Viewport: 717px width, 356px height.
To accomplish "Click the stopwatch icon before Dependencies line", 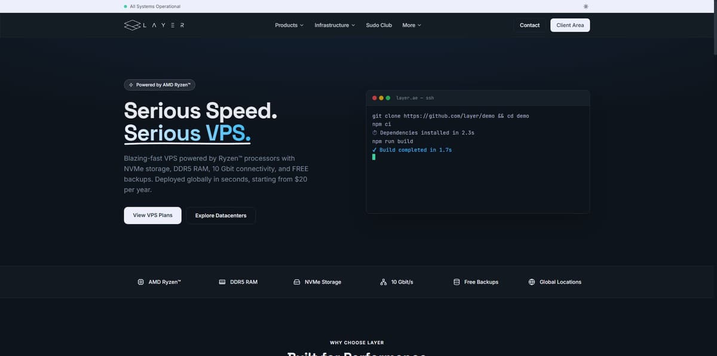I will coord(375,133).
